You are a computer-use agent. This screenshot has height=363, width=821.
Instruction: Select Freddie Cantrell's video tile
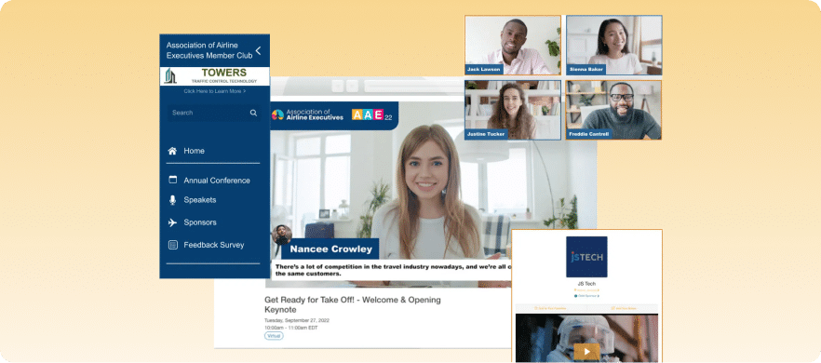613,110
